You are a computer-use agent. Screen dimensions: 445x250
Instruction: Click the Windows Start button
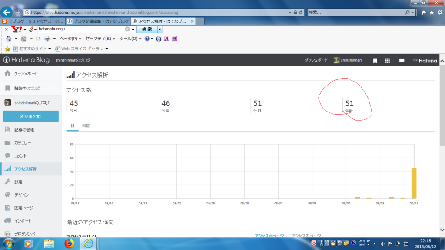[x=9, y=244]
